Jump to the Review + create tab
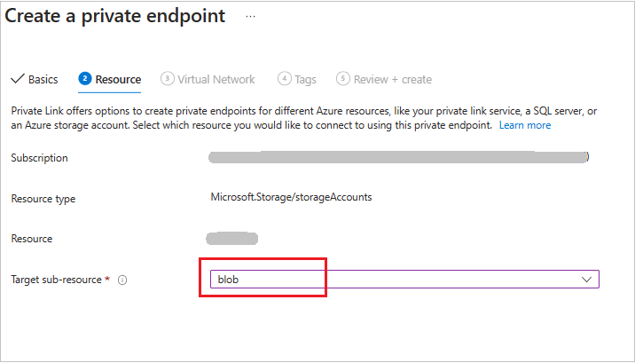635x363 pixels. 392,79
